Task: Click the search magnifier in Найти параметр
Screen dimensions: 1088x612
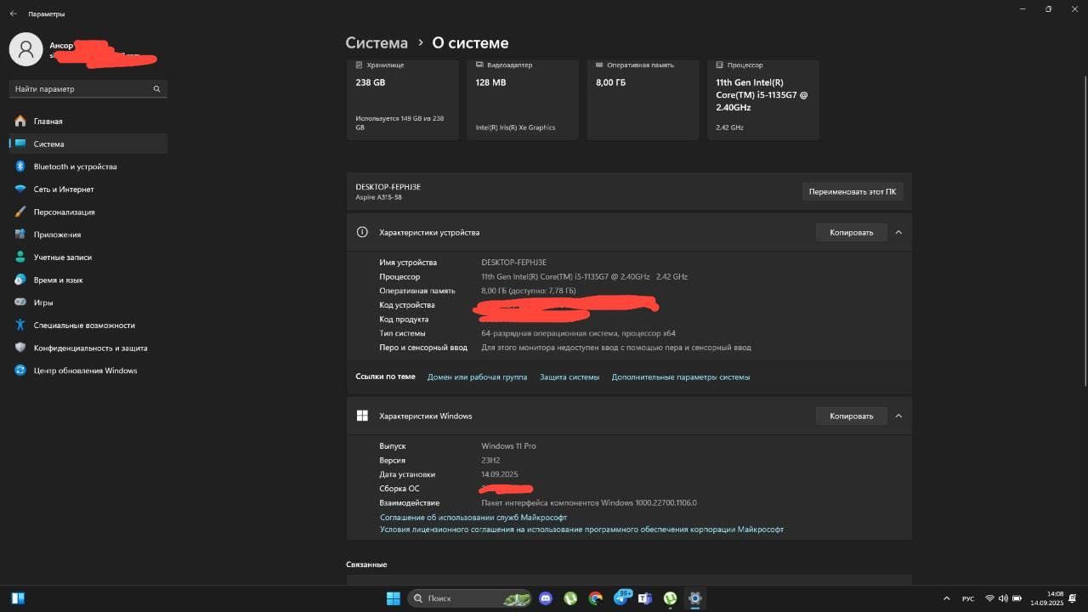Action: (156, 89)
